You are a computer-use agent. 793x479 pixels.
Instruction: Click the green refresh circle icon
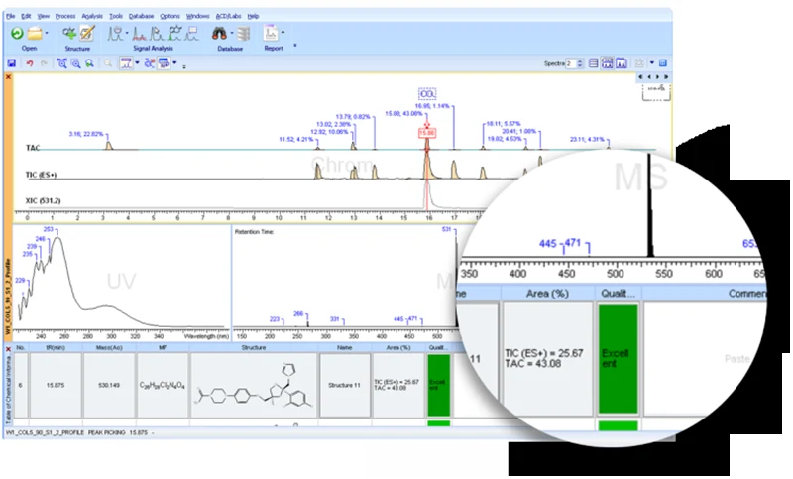tap(17, 34)
